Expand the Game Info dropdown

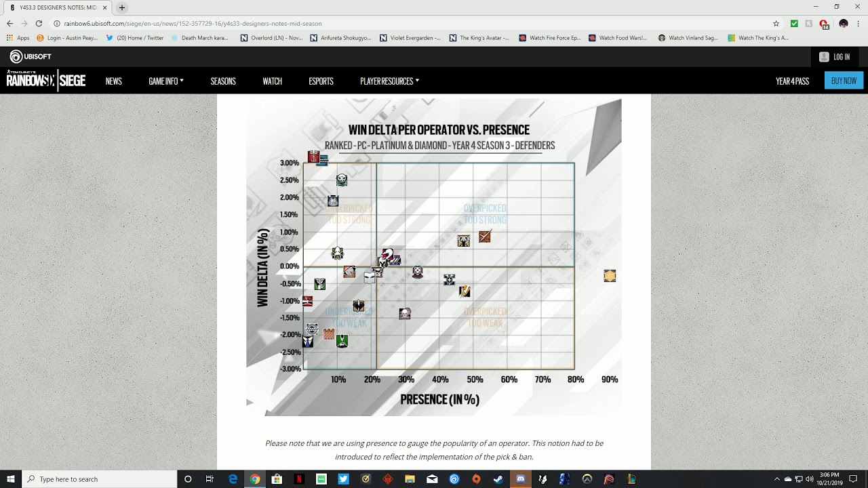[x=166, y=81]
